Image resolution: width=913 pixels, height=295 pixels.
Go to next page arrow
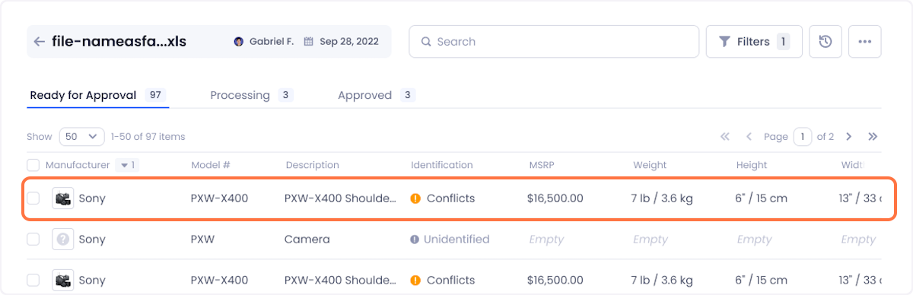pyautogui.click(x=848, y=137)
